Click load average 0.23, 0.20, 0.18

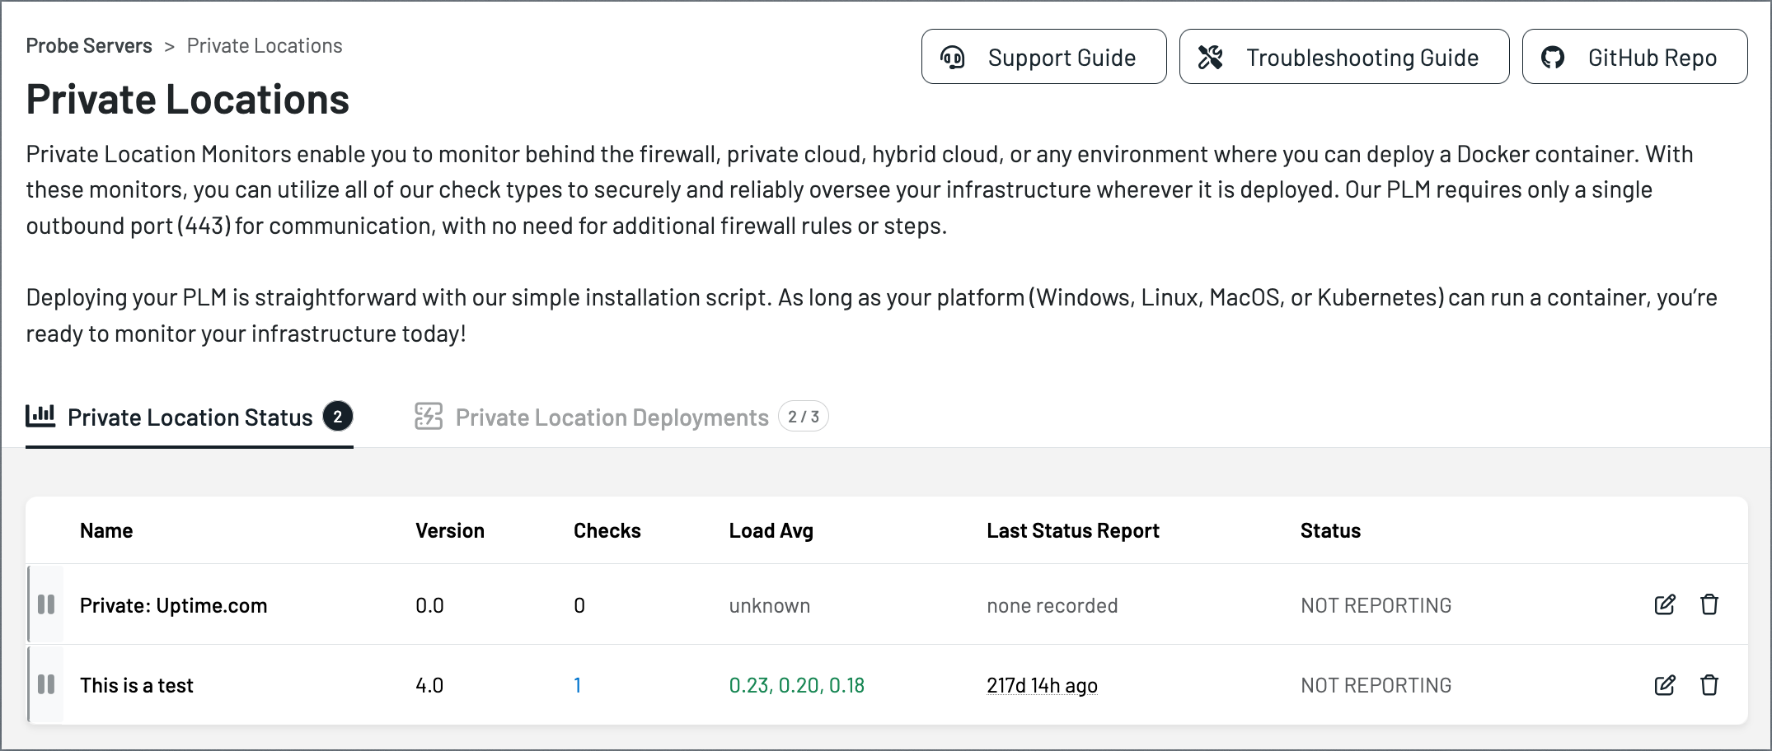[x=797, y=685]
